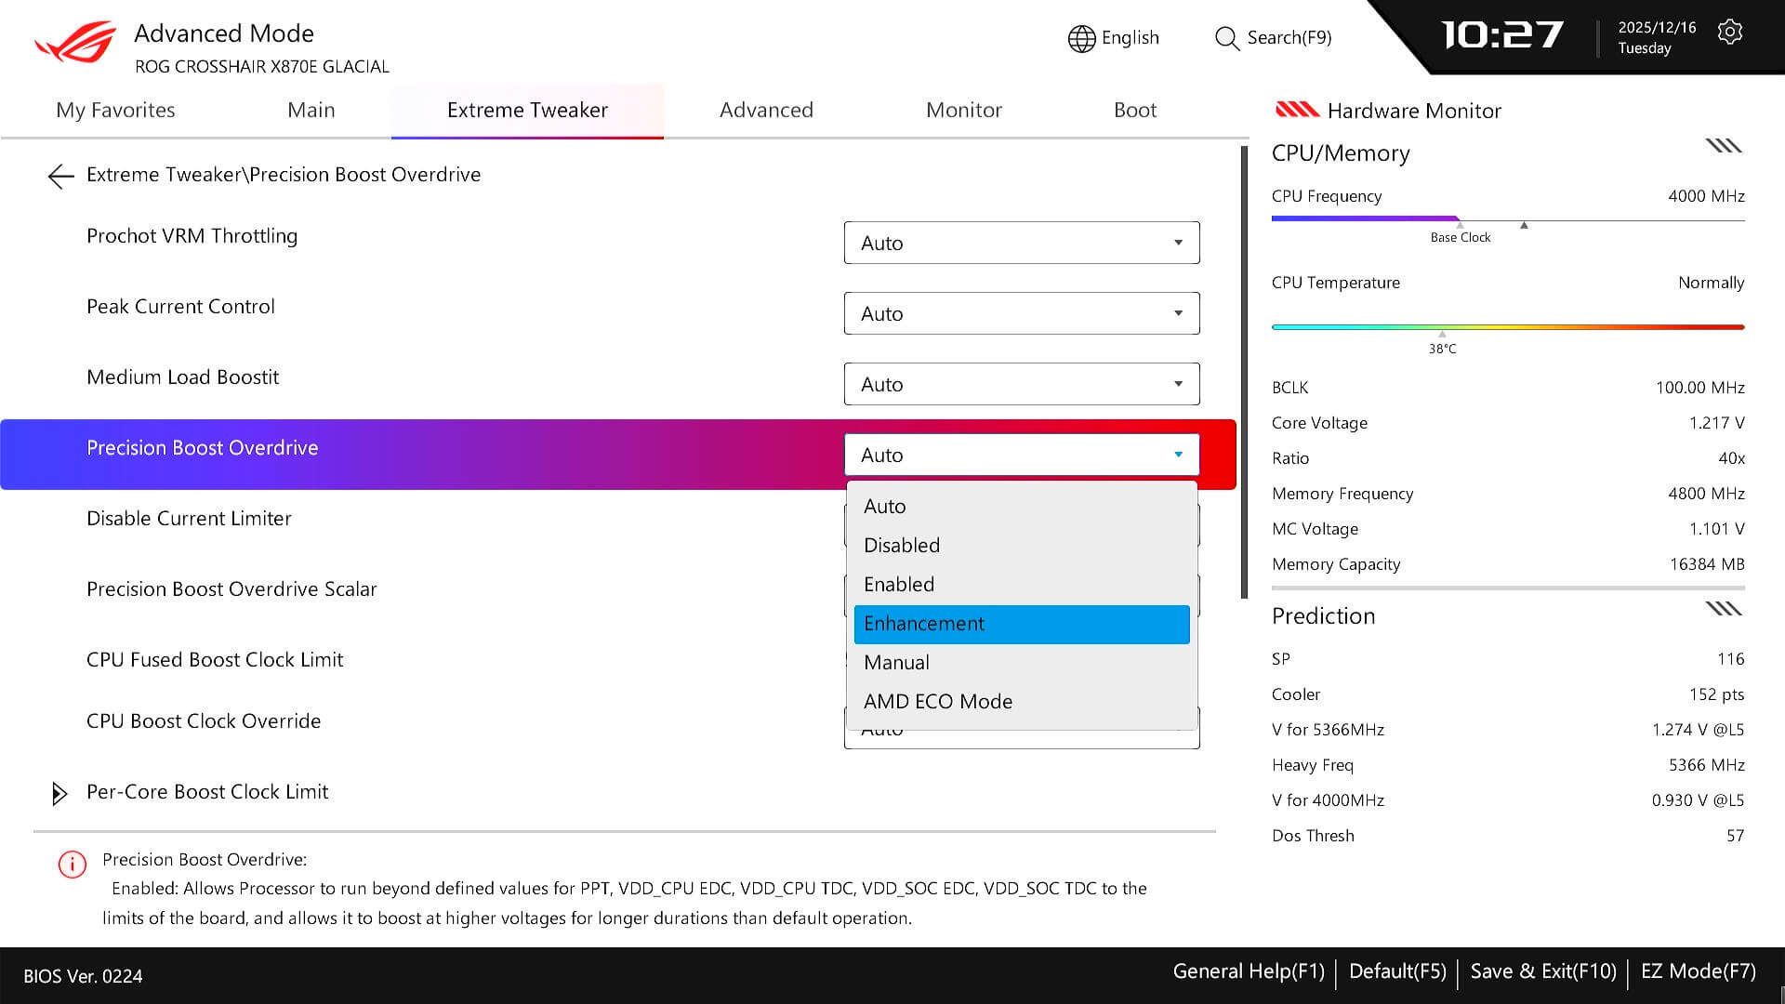Click the back arrow beside the Precision Boost Overdrive breadcrumb
This screenshot has width=1785, height=1004.
(x=60, y=176)
